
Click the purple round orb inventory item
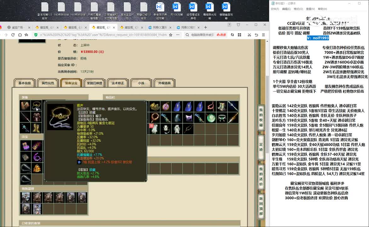coord(166,106)
